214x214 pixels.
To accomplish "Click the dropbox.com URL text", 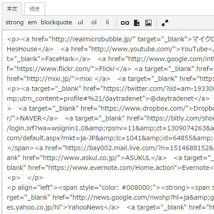I will [x=143, y=108].
